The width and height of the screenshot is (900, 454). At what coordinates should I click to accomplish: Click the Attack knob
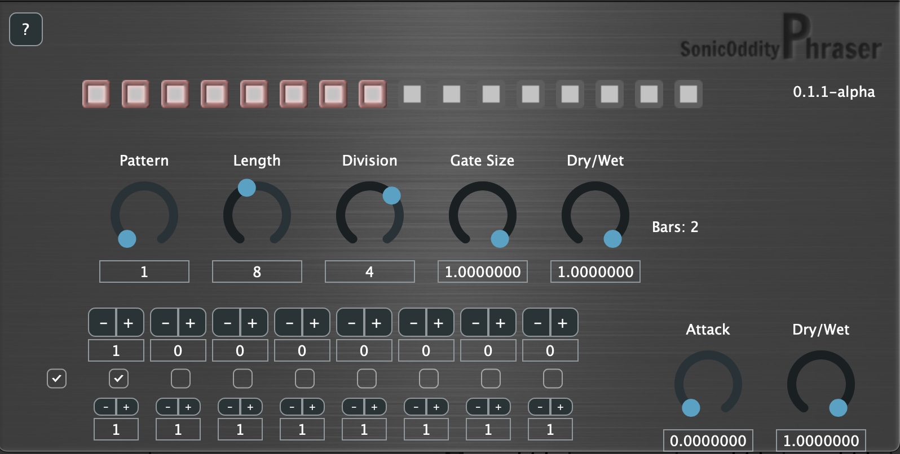point(708,384)
